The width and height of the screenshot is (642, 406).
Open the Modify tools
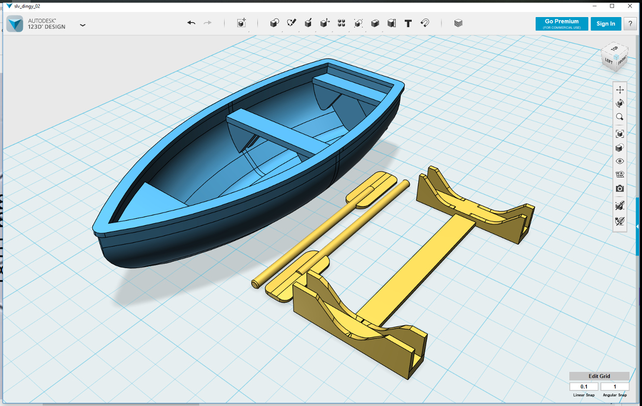click(325, 23)
